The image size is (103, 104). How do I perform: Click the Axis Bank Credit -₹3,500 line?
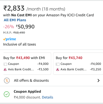coord(26,69)
